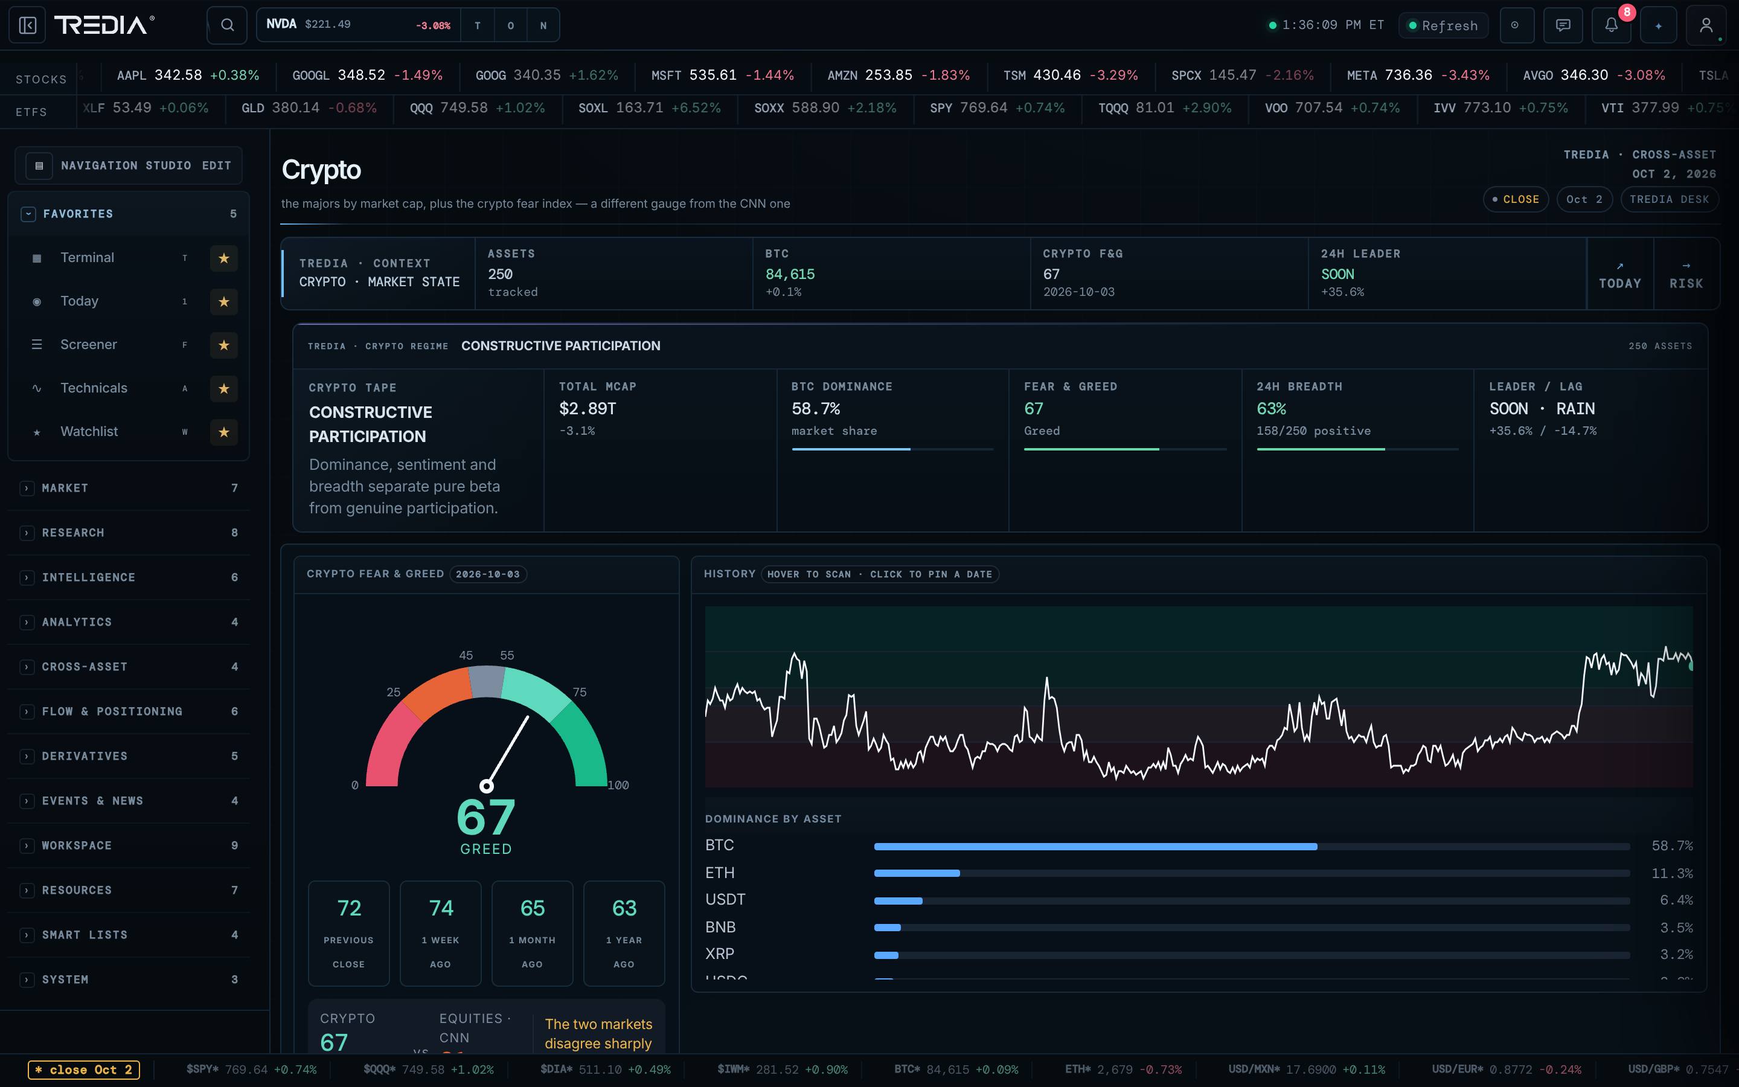Click the Technicals wave icon
1739x1087 pixels.
tap(37, 388)
